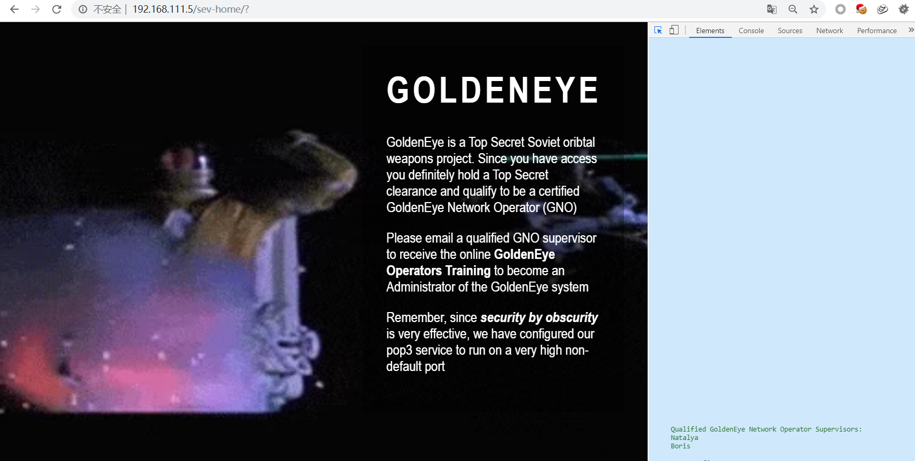Screen dimensions: 915x461
Task: Open the red Santa-hat extension icon
Action: click(x=861, y=9)
